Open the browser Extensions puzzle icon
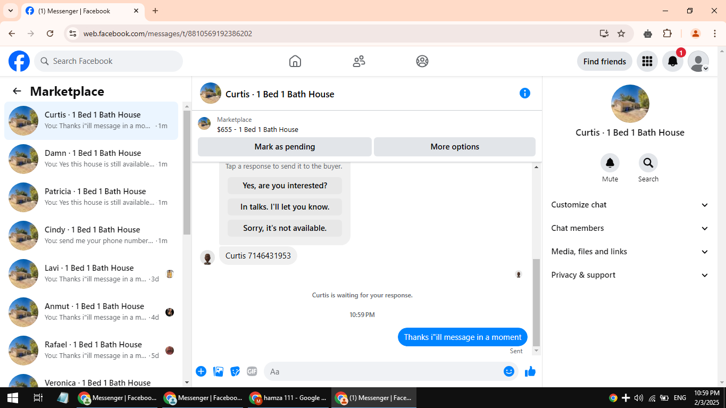Viewport: 726px width, 408px height. tap(667, 34)
